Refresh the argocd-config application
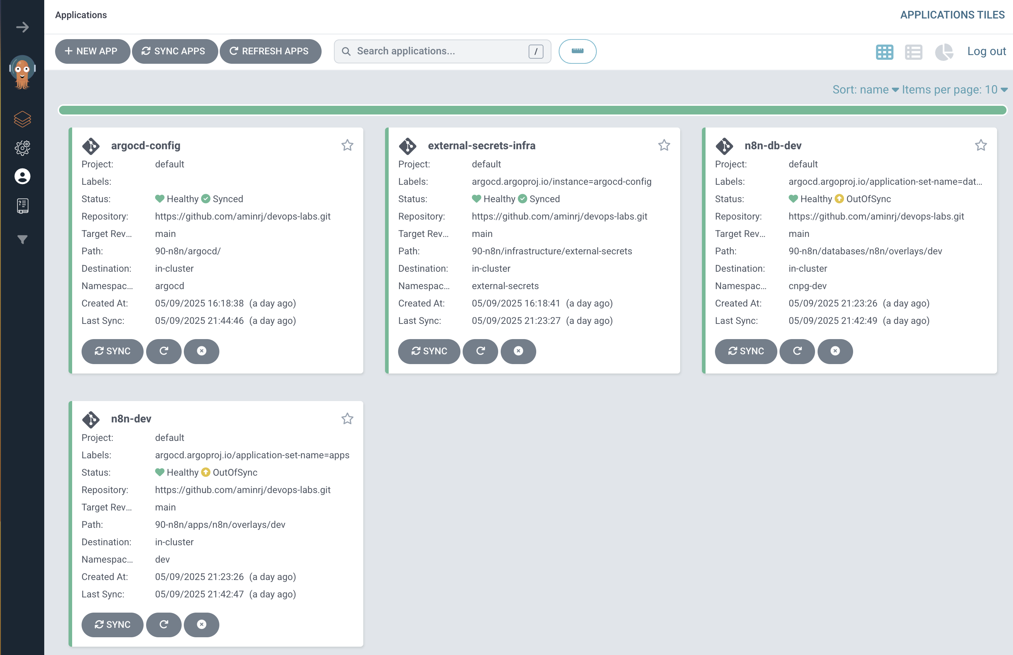 pos(164,351)
